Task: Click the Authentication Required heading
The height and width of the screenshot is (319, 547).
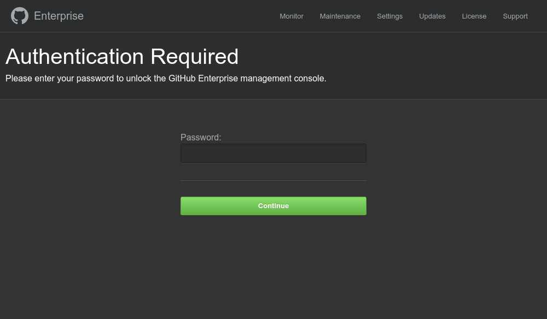Action: (x=122, y=56)
